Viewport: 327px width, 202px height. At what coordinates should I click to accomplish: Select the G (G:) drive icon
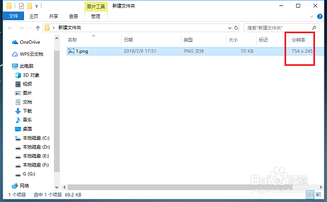(18, 175)
